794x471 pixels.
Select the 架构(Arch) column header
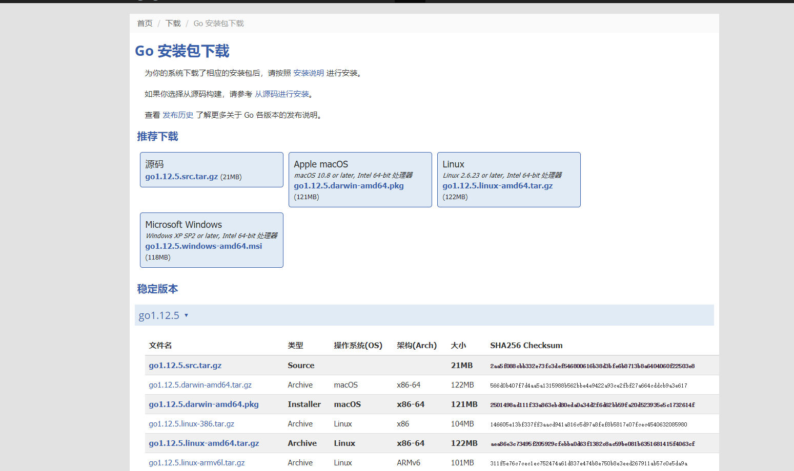coord(416,346)
